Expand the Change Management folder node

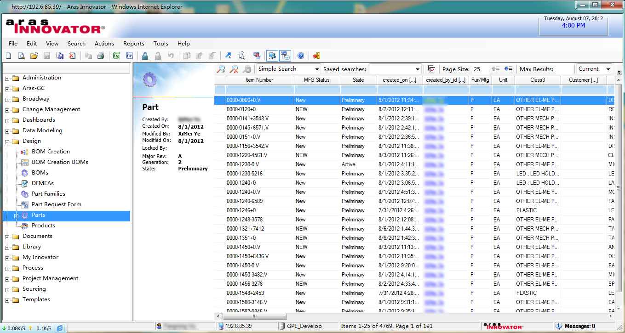7,110
